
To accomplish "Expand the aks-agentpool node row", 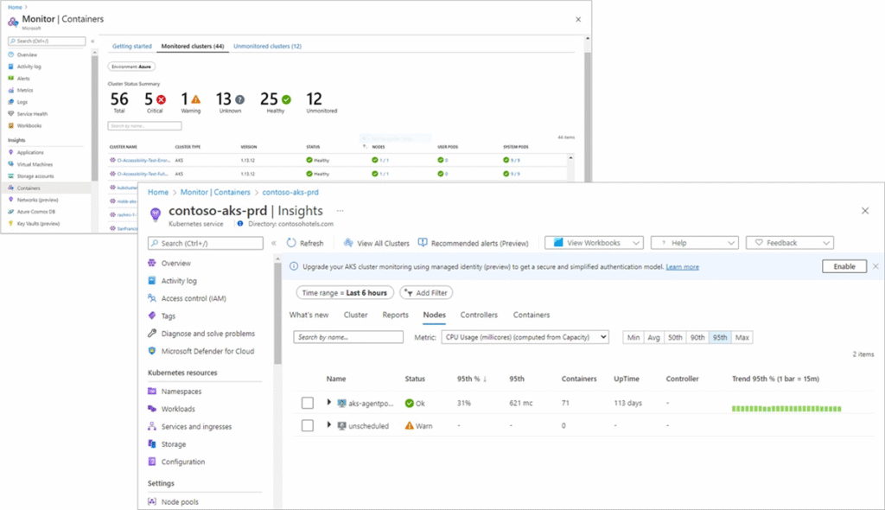I will pos(329,402).
